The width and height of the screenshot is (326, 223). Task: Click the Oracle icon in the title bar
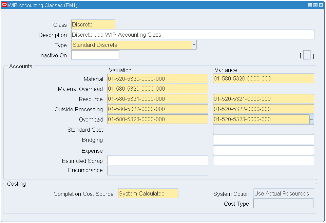[4, 5]
